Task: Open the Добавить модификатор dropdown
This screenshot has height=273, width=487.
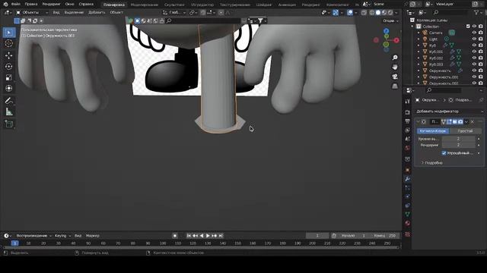Action: point(450,111)
